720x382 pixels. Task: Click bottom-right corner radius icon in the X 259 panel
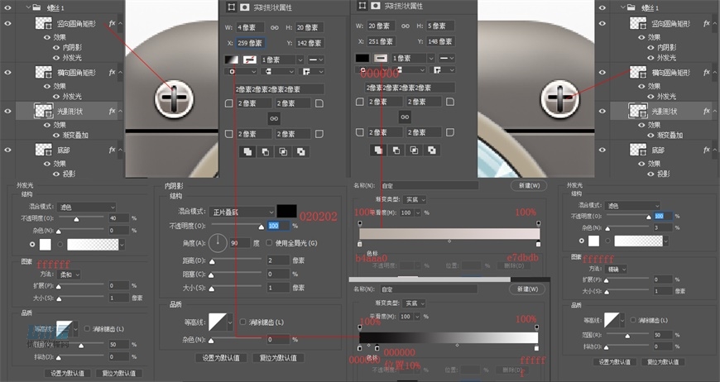(x=319, y=134)
